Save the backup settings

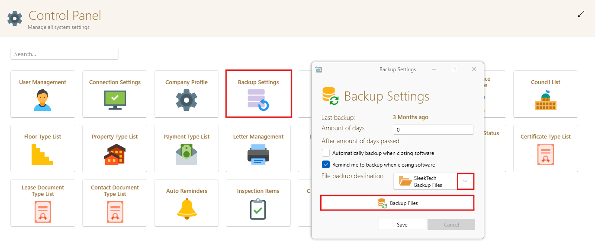click(x=402, y=224)
